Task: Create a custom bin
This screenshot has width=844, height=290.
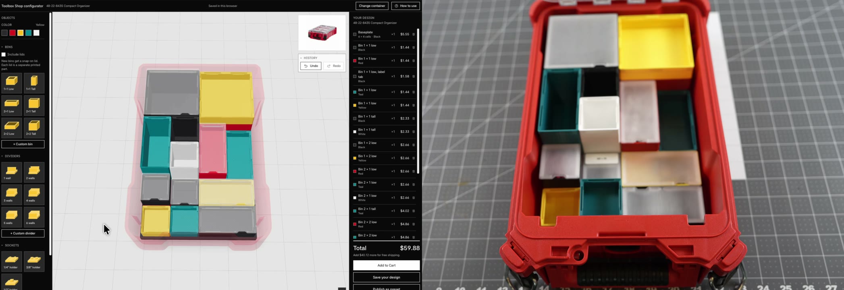Action: (x=23, y=144)
